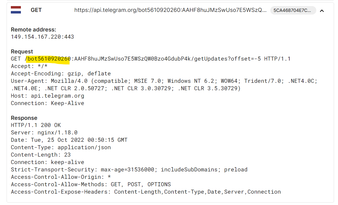Image resolution: width=338 pixels, height=205 pixels.
Task: Click the highlighted bot5610920260 text
Action: tap(49, 59)
